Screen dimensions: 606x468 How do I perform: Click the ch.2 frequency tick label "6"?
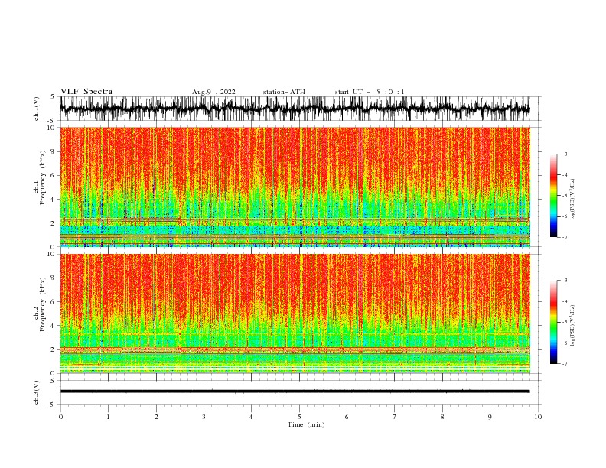(x=53, y=302)
